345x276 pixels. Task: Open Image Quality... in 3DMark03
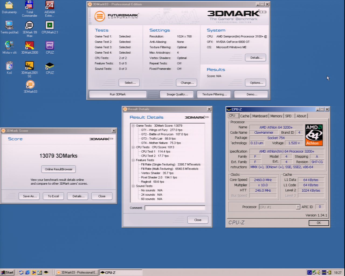[177, 94]
